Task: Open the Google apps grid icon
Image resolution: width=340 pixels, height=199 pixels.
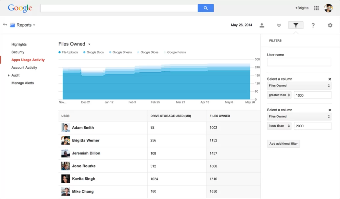Action: [x=316, y=8]
